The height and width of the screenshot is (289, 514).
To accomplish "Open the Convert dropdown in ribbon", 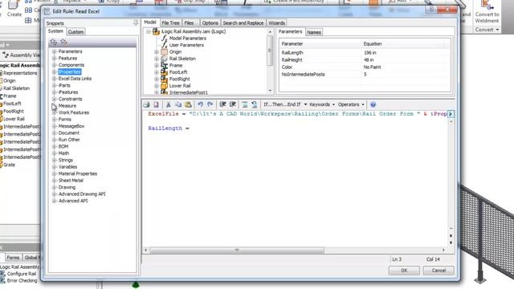I will (x=487, y=30).
